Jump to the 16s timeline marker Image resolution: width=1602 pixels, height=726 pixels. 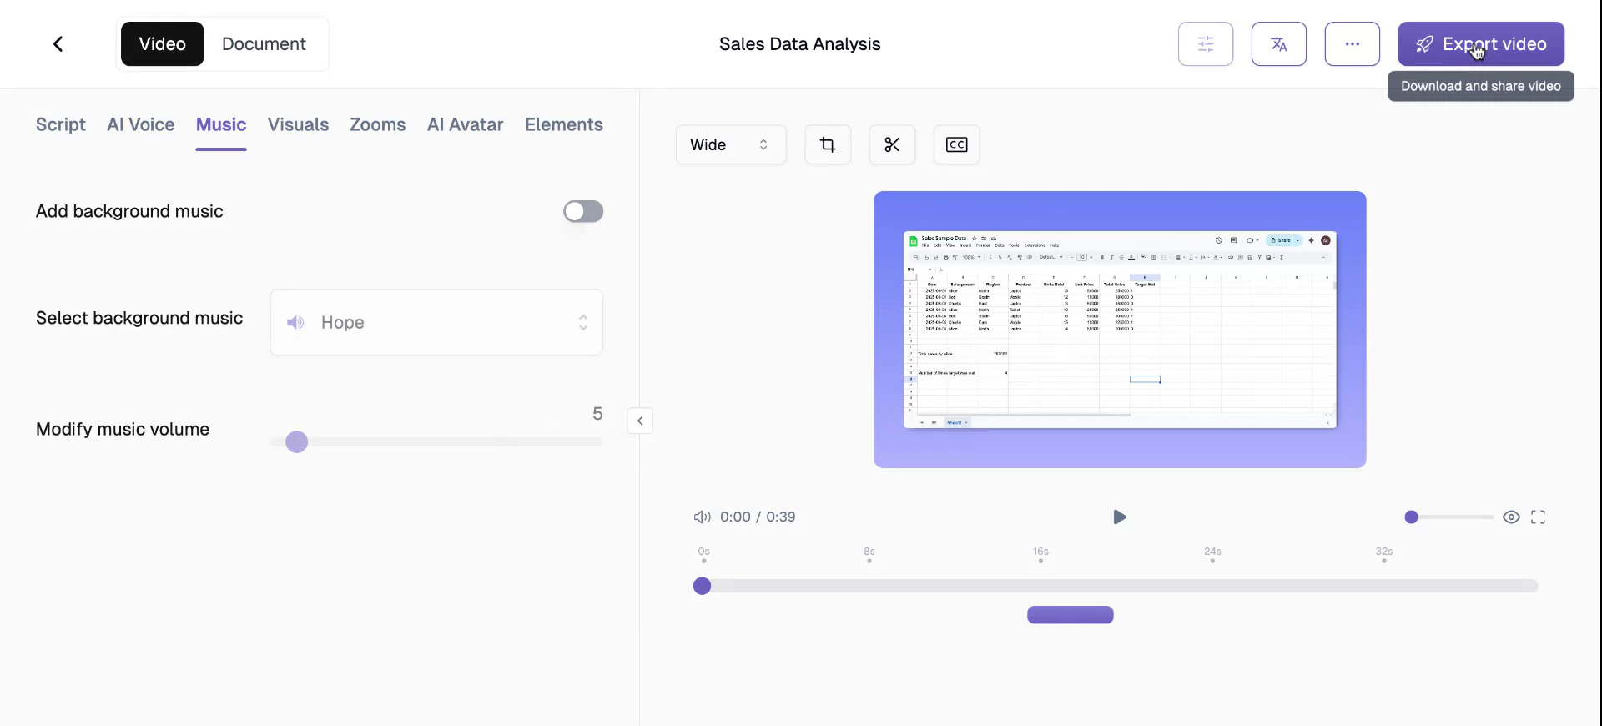click(1040, 555)
